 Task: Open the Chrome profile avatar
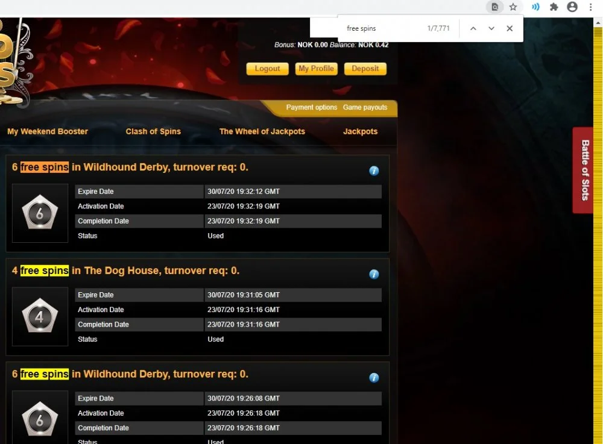click(572, 7)
